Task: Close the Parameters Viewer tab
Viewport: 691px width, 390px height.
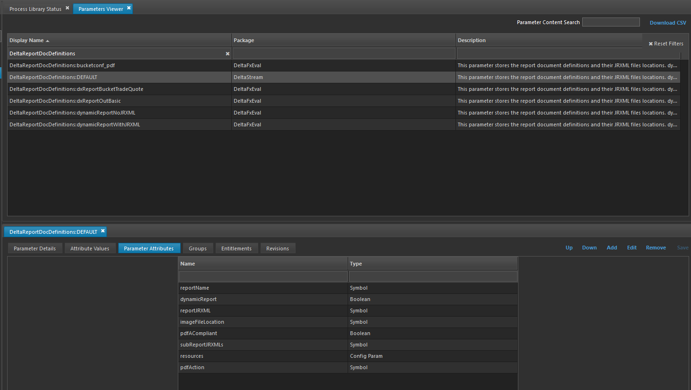Action: click(x=129, y=8)
